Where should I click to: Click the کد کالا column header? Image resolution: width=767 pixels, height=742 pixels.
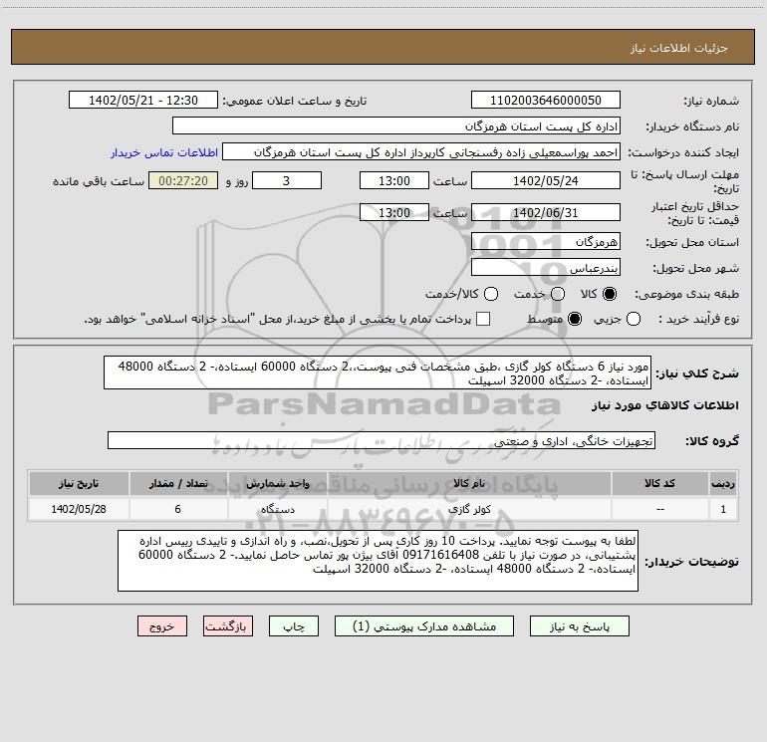point(659,484)
